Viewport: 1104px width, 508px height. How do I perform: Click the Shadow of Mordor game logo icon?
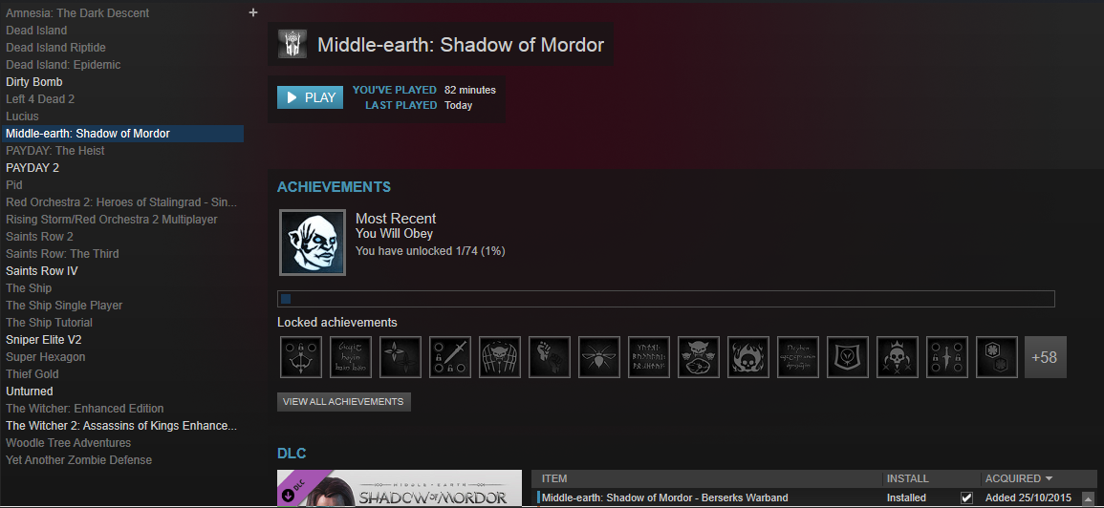pos(292,44)
